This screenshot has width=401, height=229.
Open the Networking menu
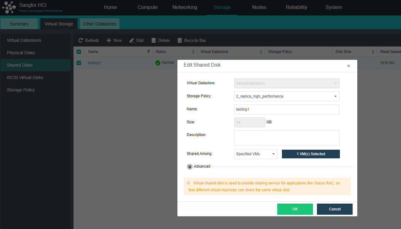185,7
